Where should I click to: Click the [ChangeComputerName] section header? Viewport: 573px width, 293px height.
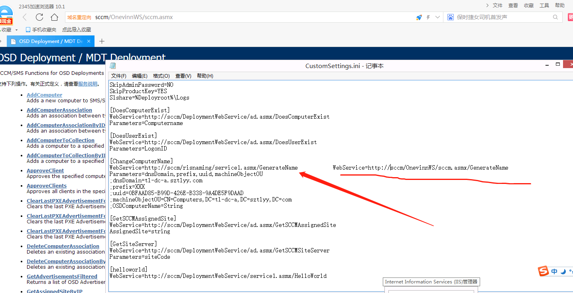[142, 161]
